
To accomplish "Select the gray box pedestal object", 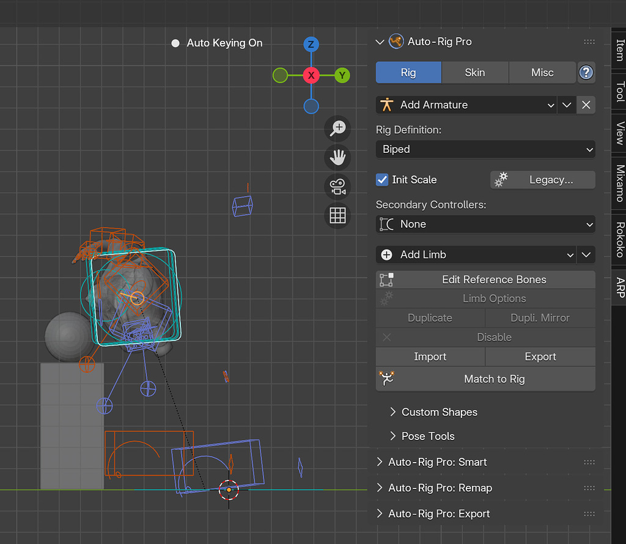I will click(x=72, y=427).
